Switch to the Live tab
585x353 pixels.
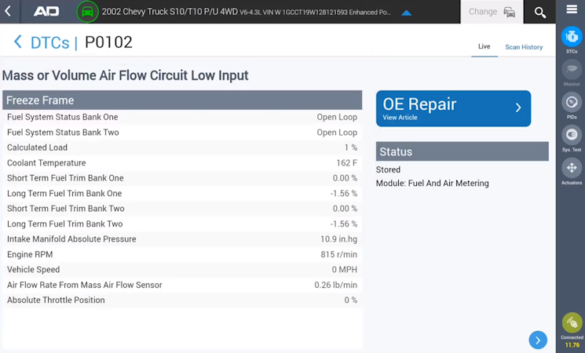click(x=484, y=47)
